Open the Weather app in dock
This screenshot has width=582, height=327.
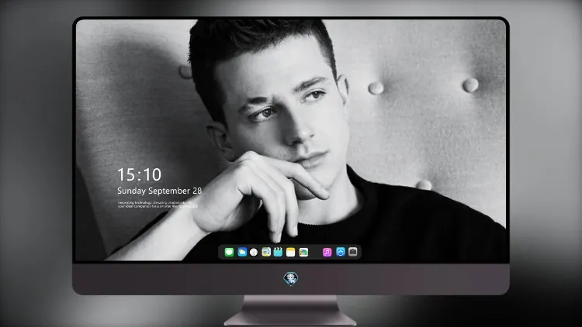point(242,252)
